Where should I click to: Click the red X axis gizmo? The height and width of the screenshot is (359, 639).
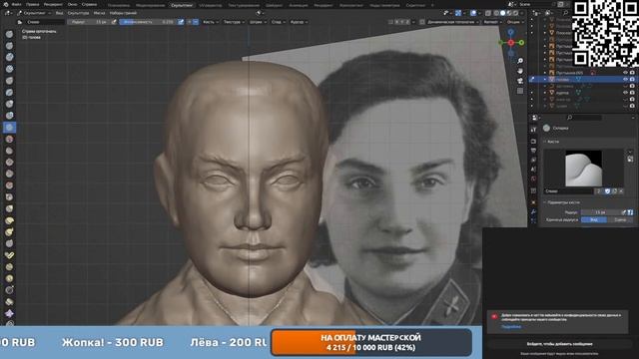511,42
